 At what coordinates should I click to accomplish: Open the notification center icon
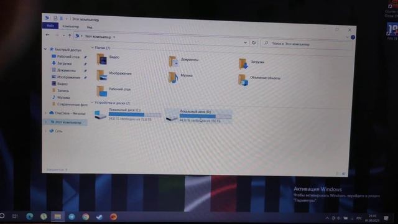386,218
